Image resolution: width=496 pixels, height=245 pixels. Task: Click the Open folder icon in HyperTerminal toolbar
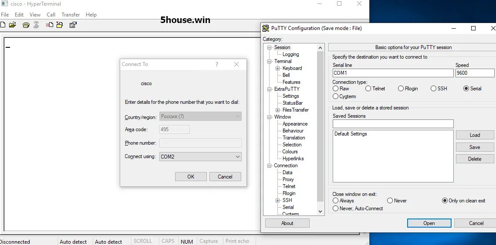click(12, 25)
